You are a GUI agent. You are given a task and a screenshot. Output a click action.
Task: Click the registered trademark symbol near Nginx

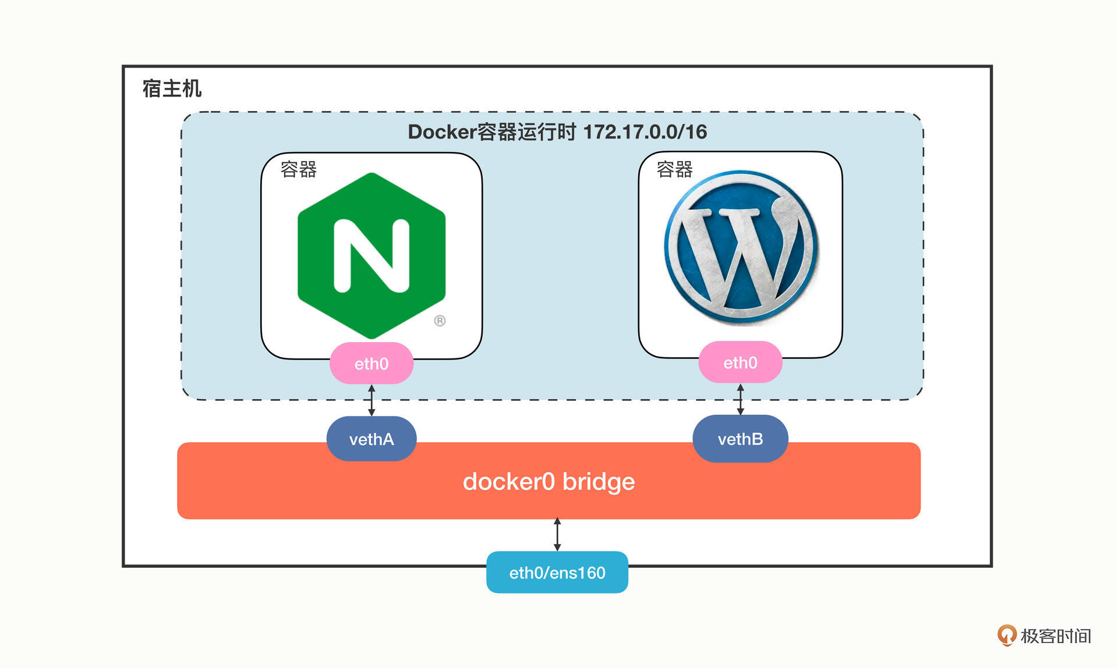pyautogui.click(x=440, y=321)
